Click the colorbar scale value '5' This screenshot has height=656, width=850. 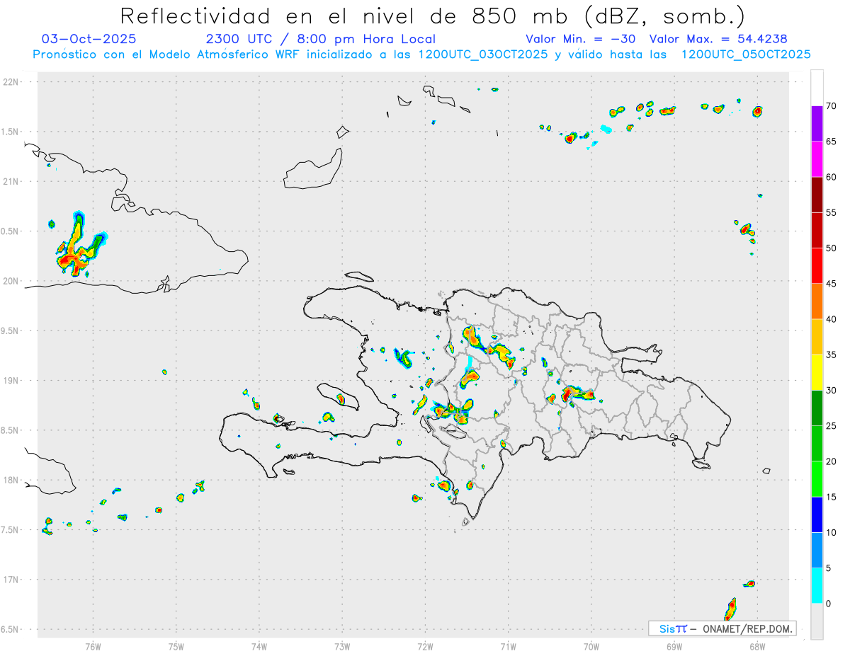point(829,568)
